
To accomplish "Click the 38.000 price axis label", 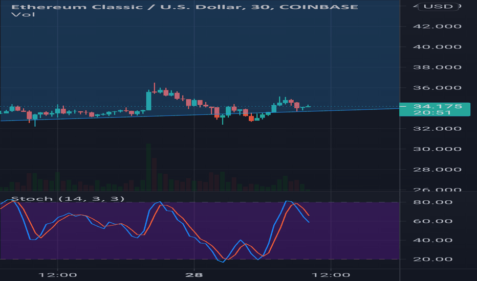I will point(437,67).
